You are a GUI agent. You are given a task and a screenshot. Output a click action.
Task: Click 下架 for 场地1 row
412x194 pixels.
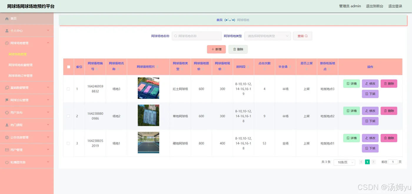tap(370, 148)
